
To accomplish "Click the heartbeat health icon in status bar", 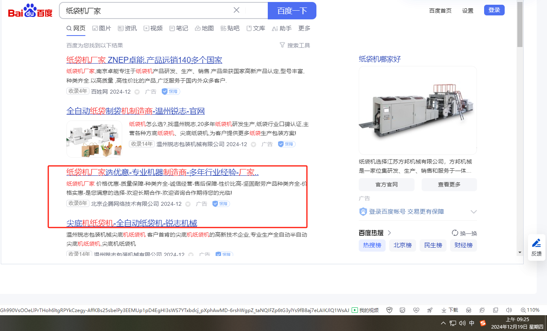I will 416,310.
